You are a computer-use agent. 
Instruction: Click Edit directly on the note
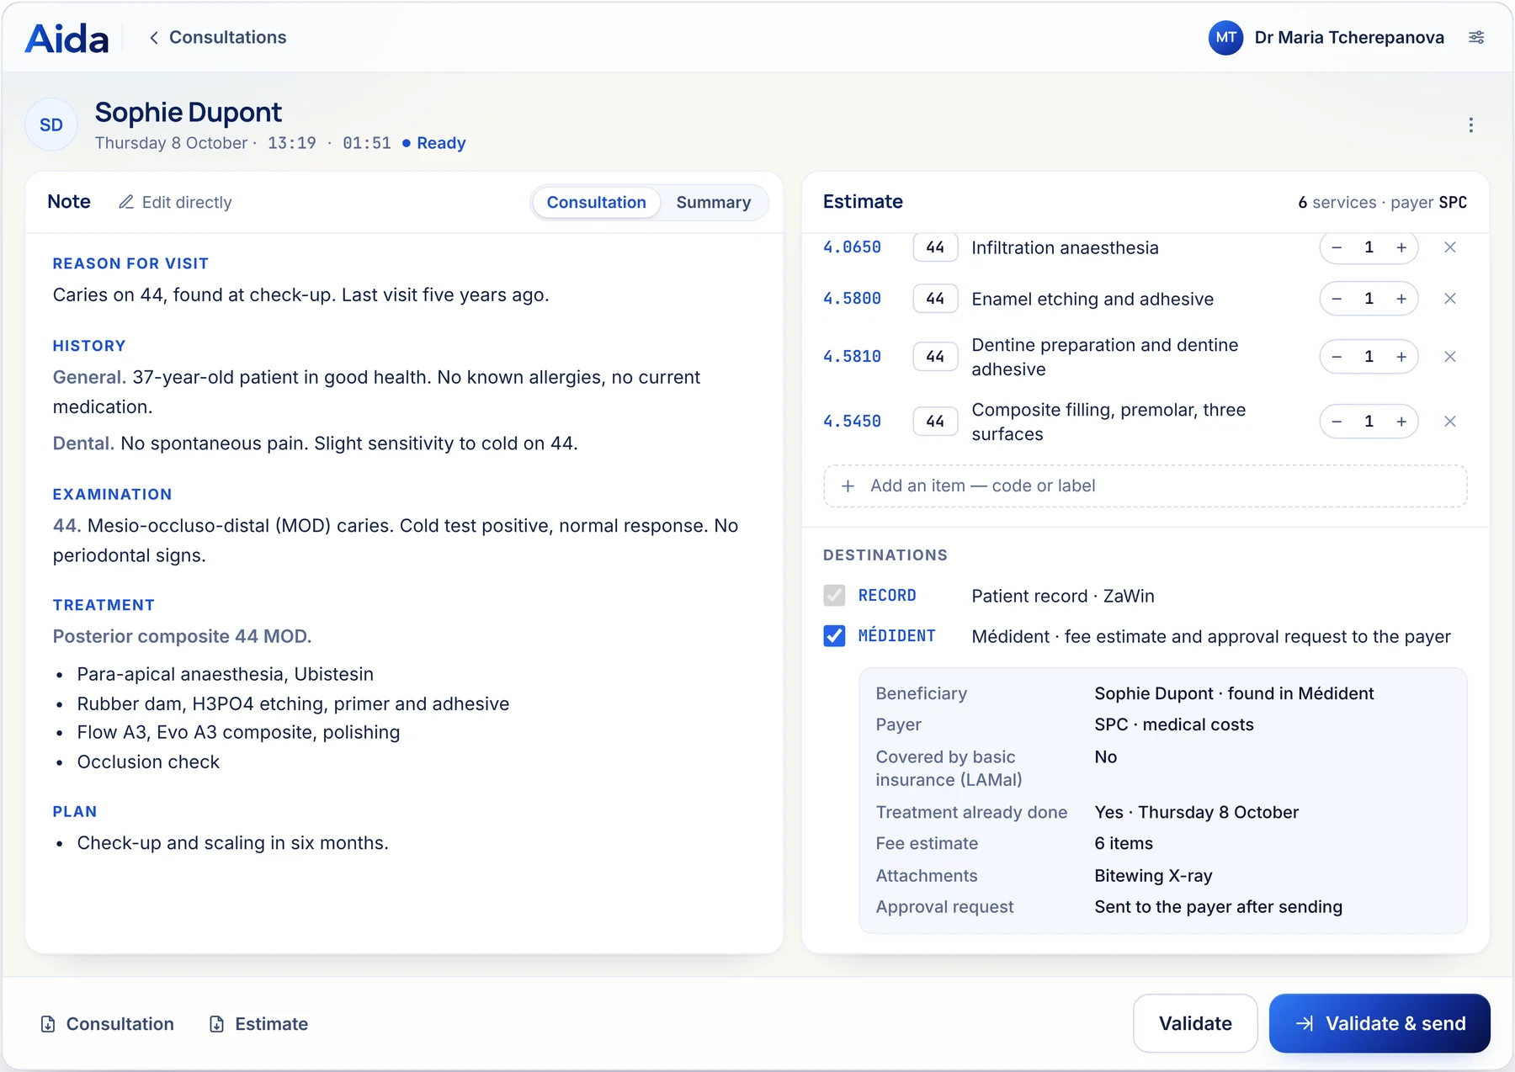tap(175, 203)
